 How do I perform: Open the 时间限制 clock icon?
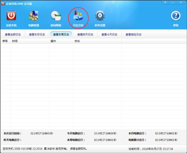click(56, 16)
